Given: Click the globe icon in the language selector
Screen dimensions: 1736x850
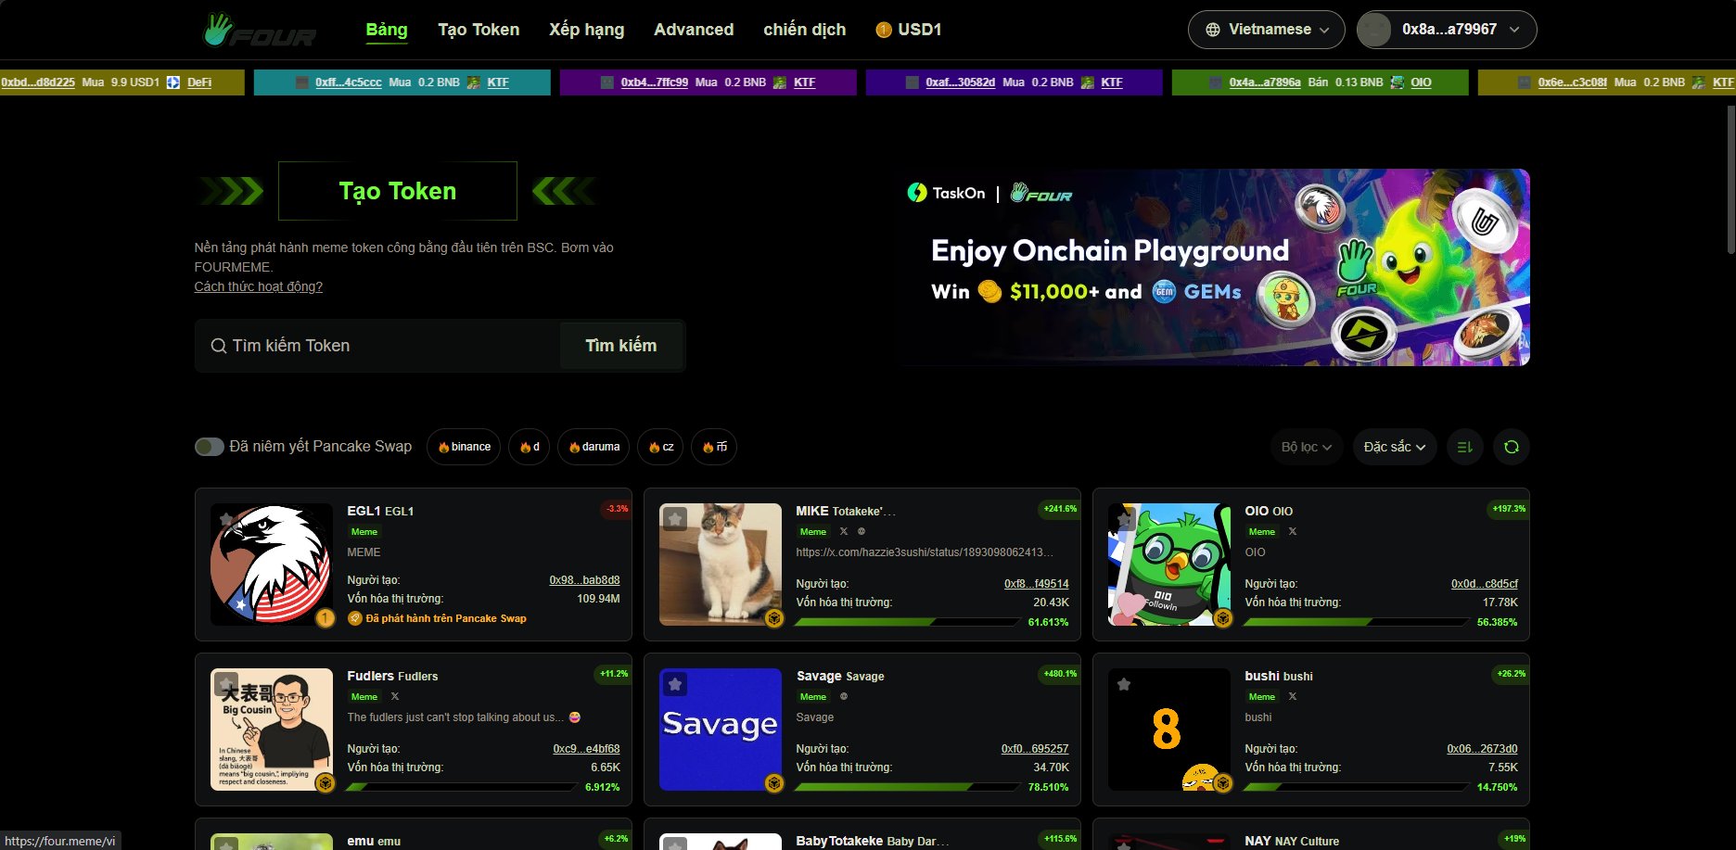Looking at the screenshot, I should 1213,30.
